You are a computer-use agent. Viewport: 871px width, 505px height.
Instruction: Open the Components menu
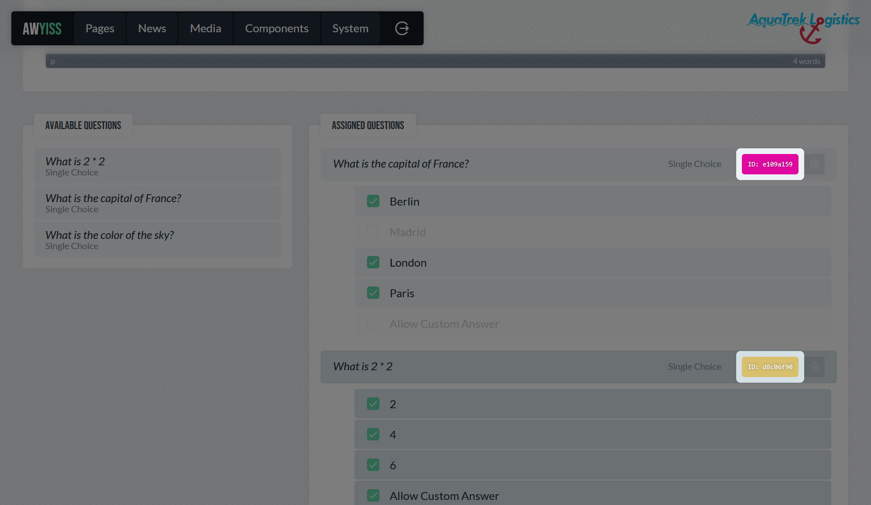[276, 28]
